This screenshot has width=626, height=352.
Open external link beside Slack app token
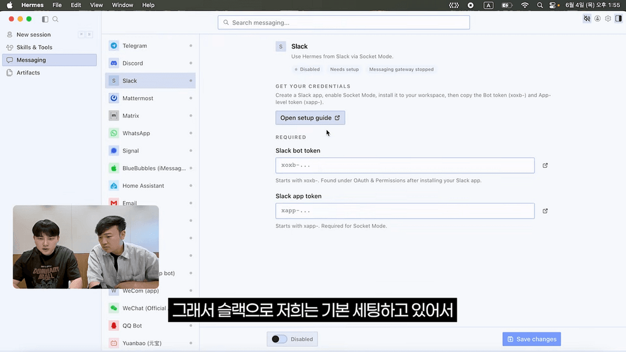click(545, 211)
